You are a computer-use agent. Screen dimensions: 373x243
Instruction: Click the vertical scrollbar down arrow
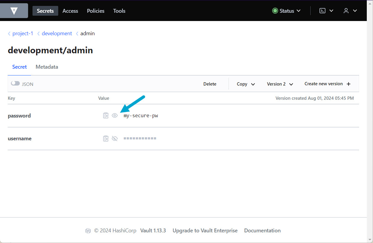370,239
